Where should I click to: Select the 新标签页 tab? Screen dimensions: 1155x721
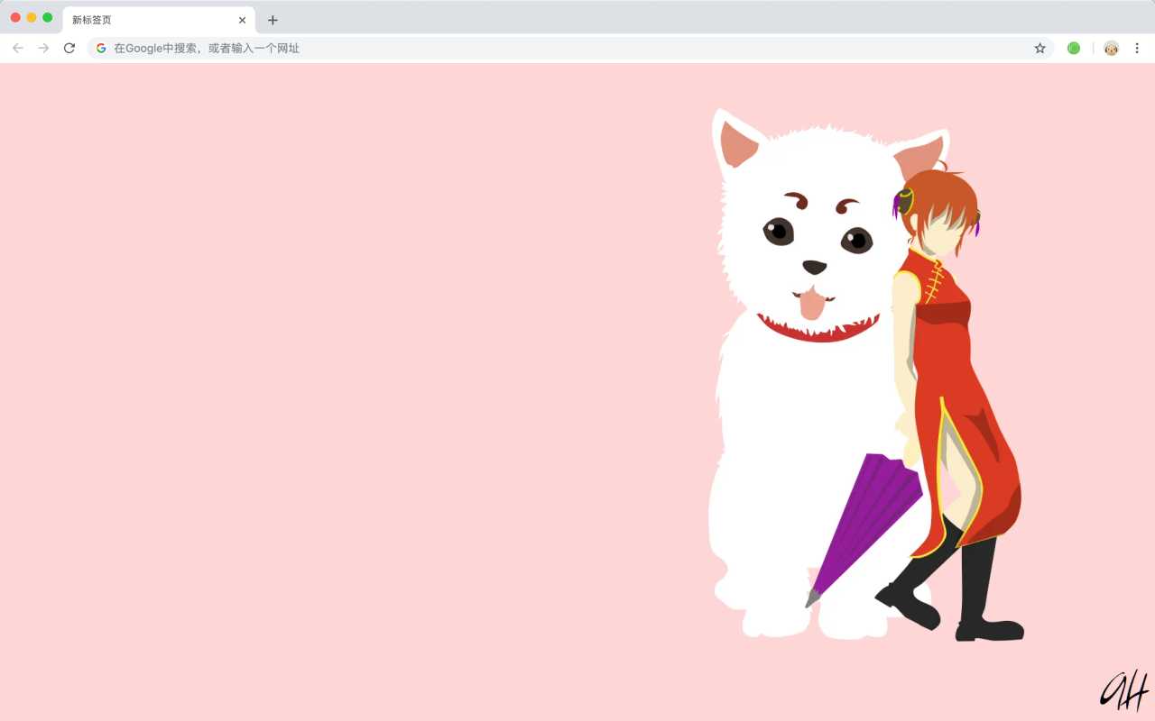(159, 20)
